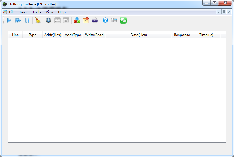Close the Hollong Sniffer main window
This screenshot has width=234, height=157.
(x=225, y=3)
